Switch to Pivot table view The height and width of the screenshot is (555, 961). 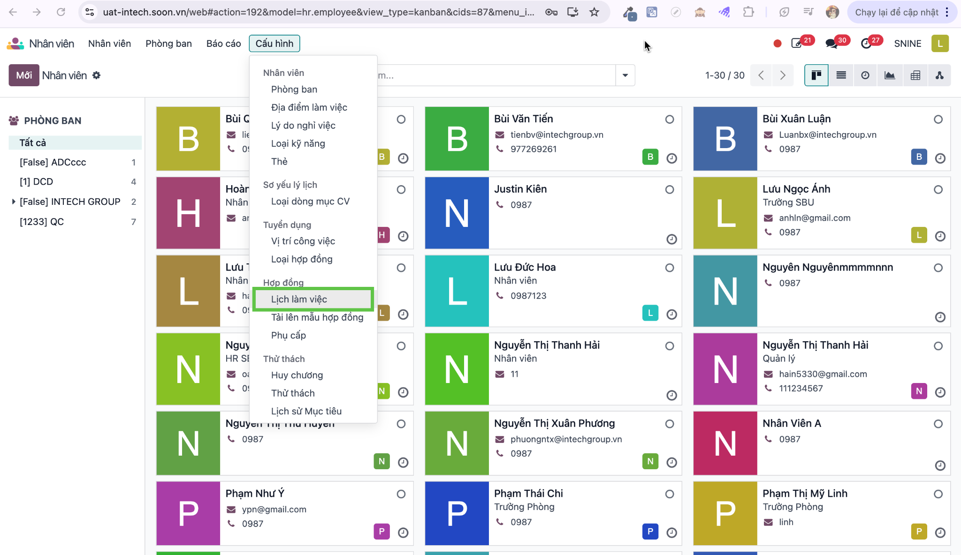[x=915, y=75]
